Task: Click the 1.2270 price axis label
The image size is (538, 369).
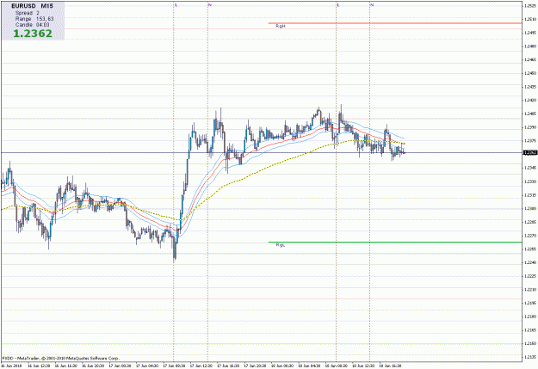Action: 530,236
